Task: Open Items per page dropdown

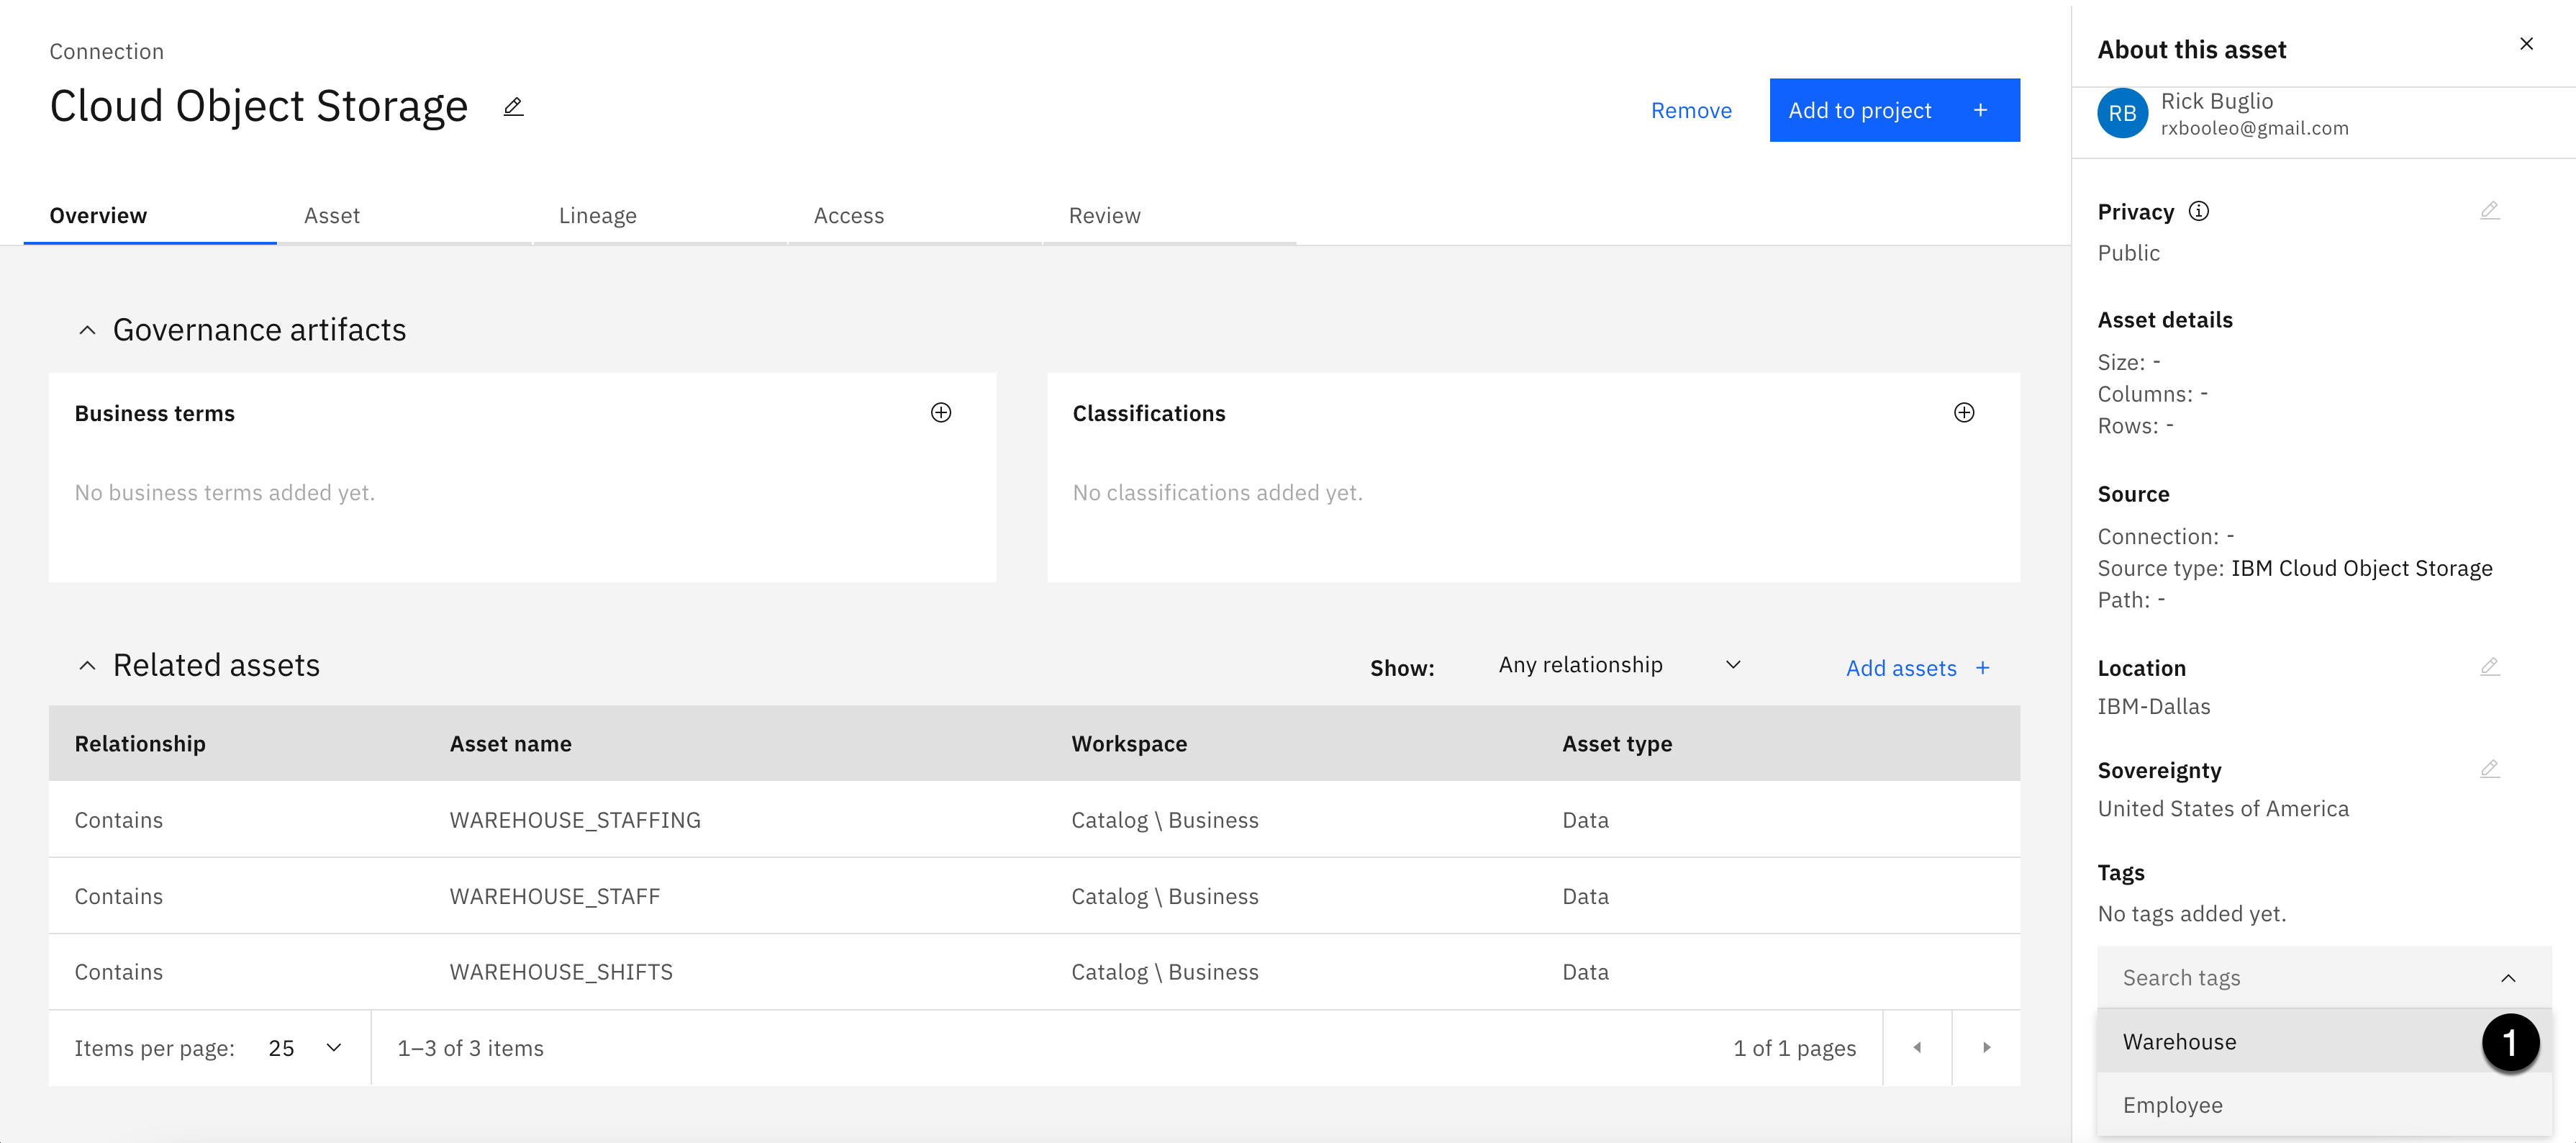Action: [x=305, y=1047]
